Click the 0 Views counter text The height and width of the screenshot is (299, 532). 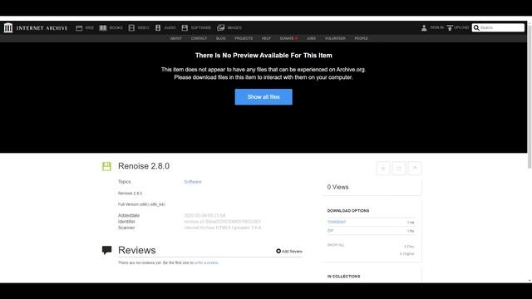338,187
